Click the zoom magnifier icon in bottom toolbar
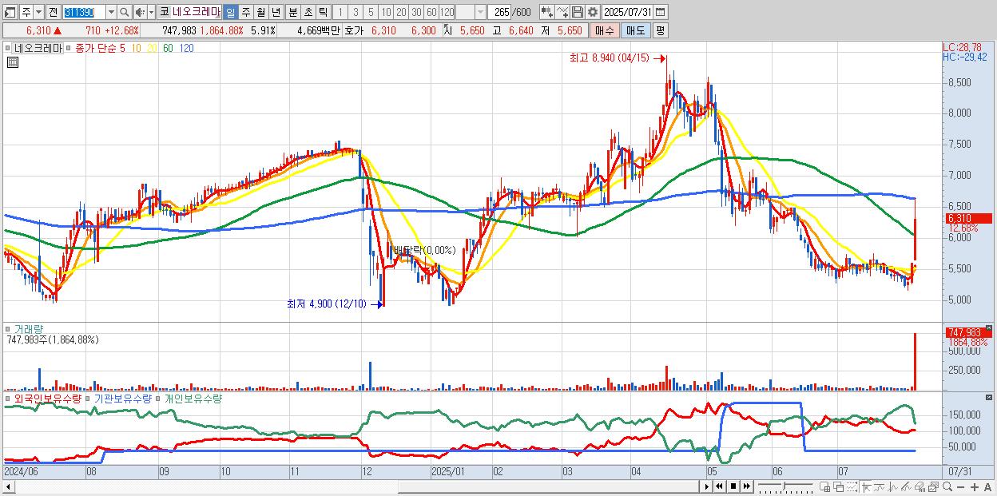Viewport: 997px width, 496px height. pyautogui.click(x=947, y=486)
